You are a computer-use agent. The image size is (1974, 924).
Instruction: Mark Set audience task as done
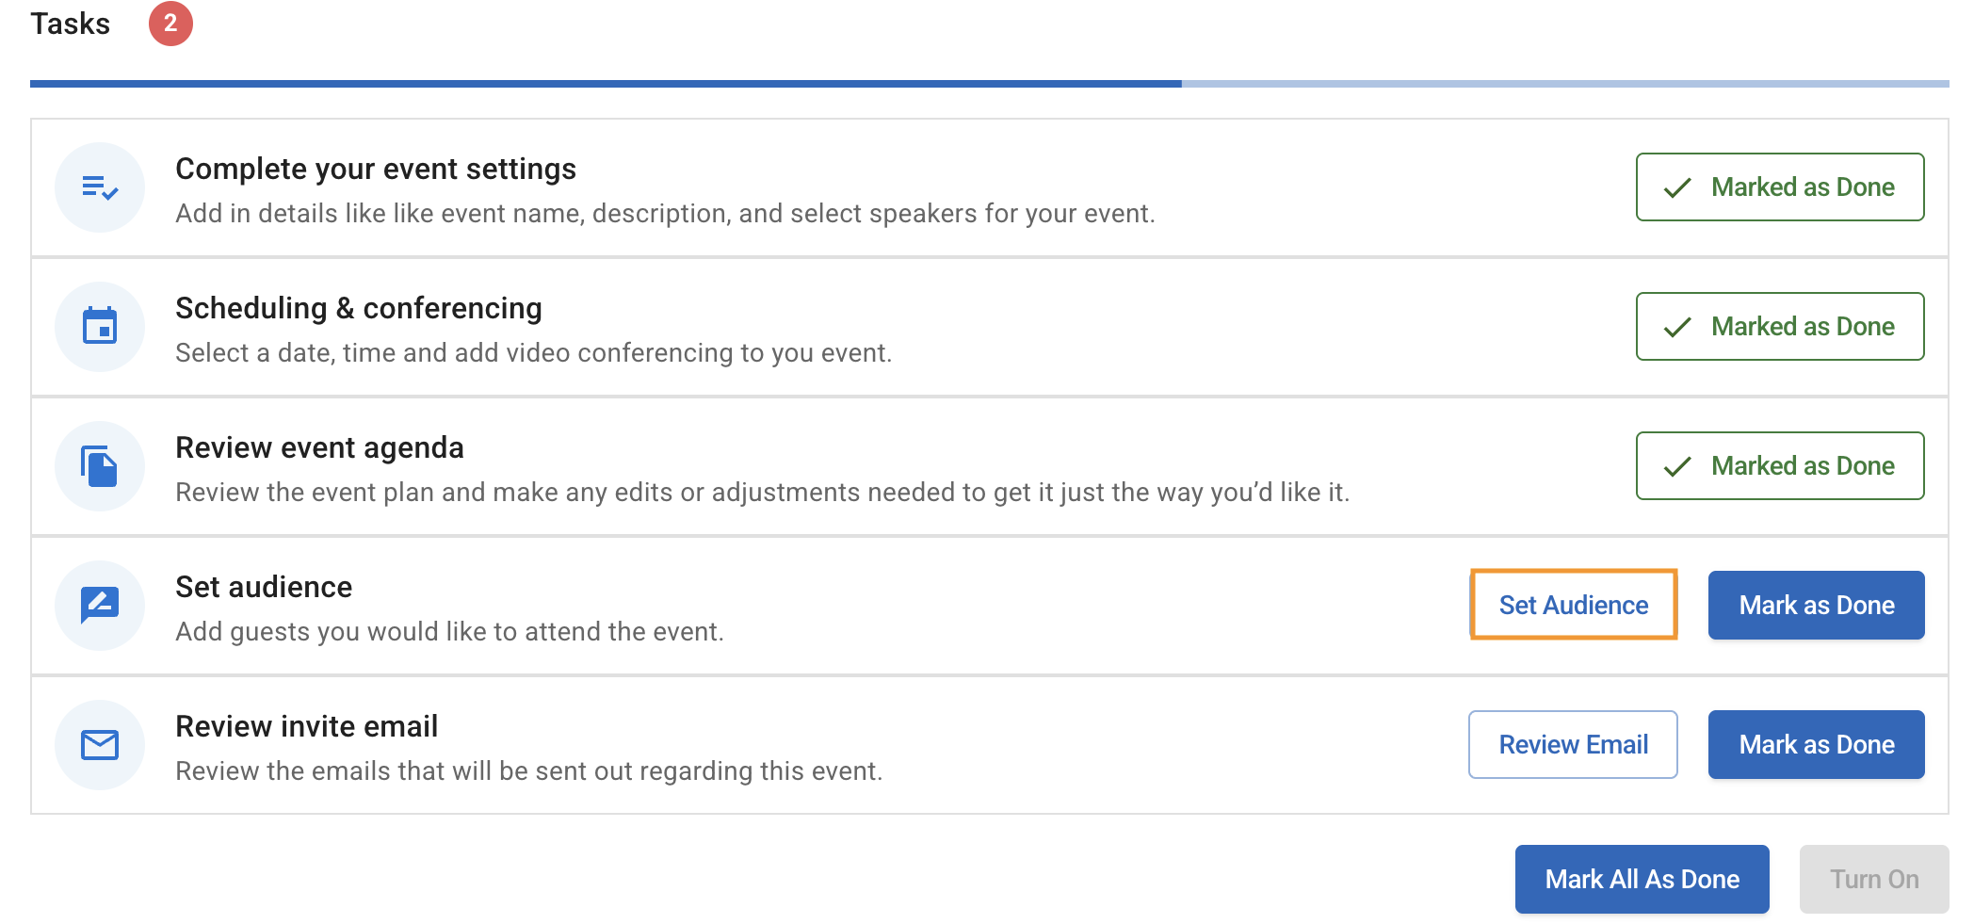pos(1815,605)
